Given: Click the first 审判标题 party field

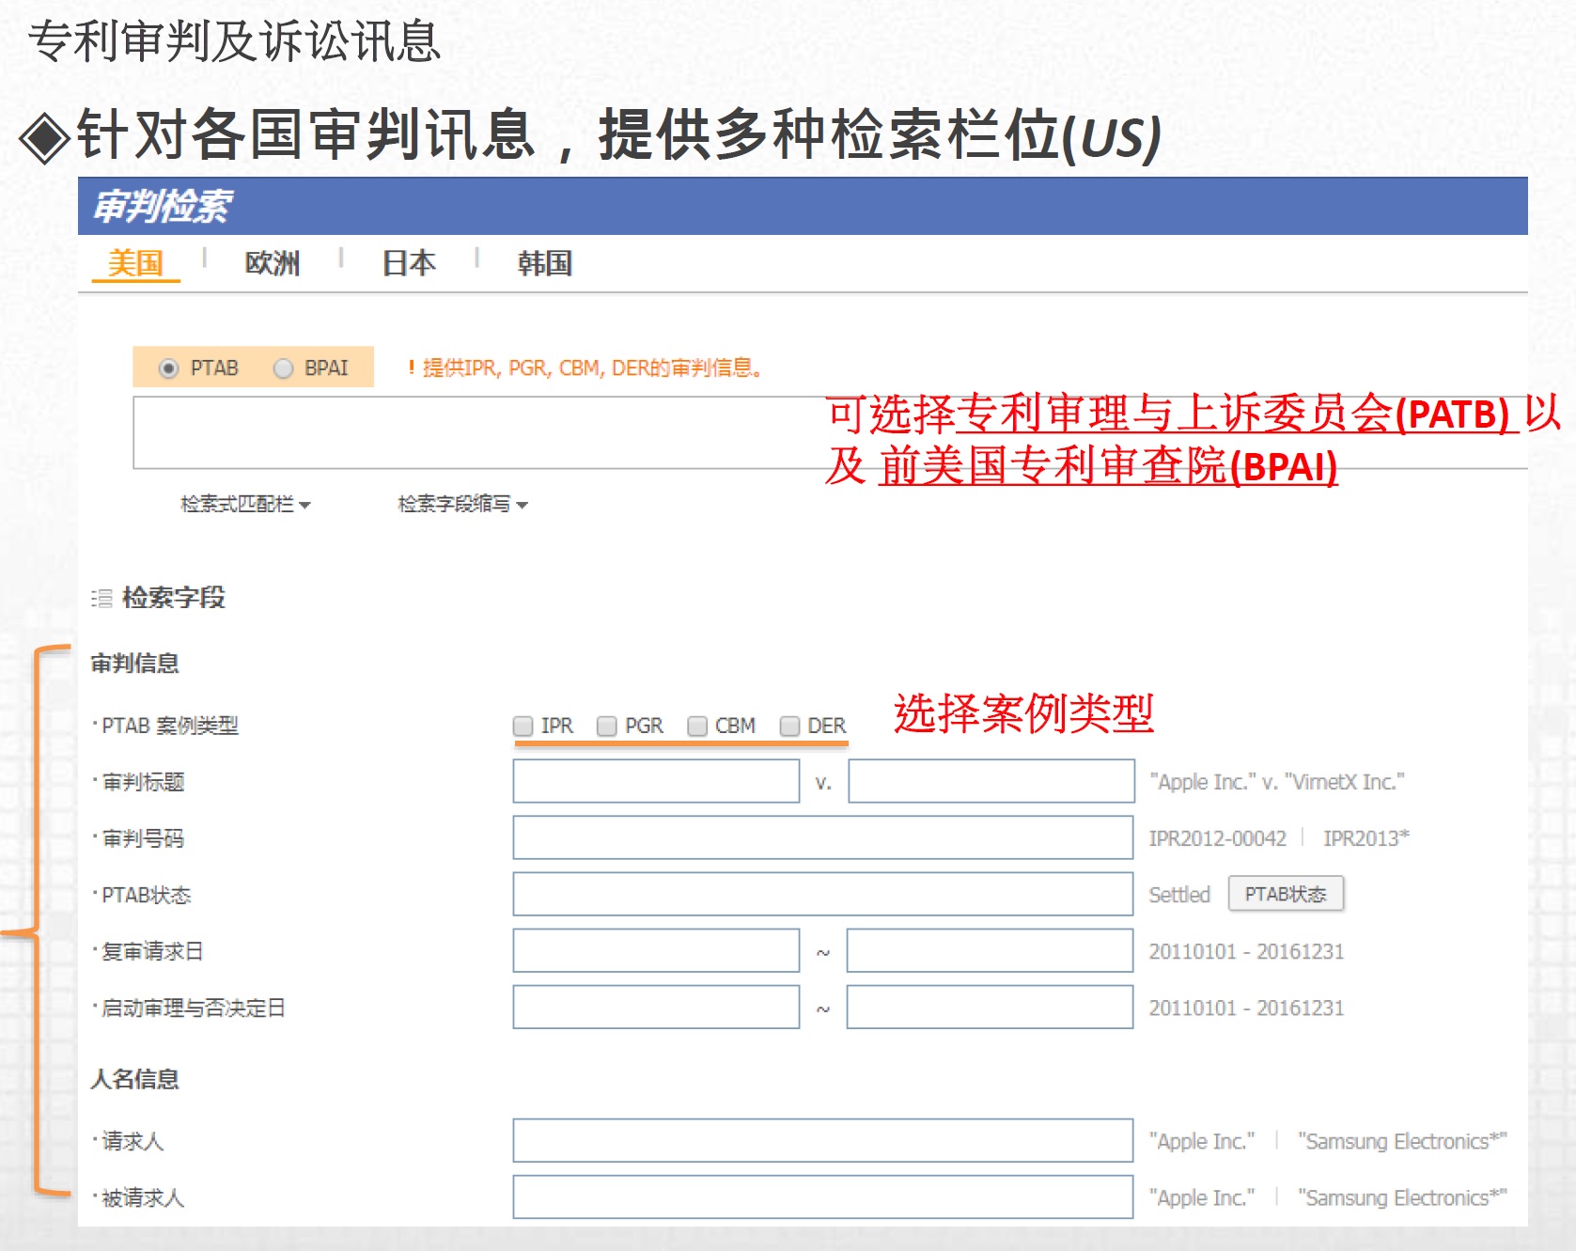Looking at the screenshot, I should tap(656, 781).
